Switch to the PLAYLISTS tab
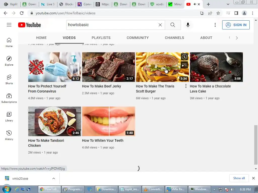The image size is (258, 193). [101, 38]
